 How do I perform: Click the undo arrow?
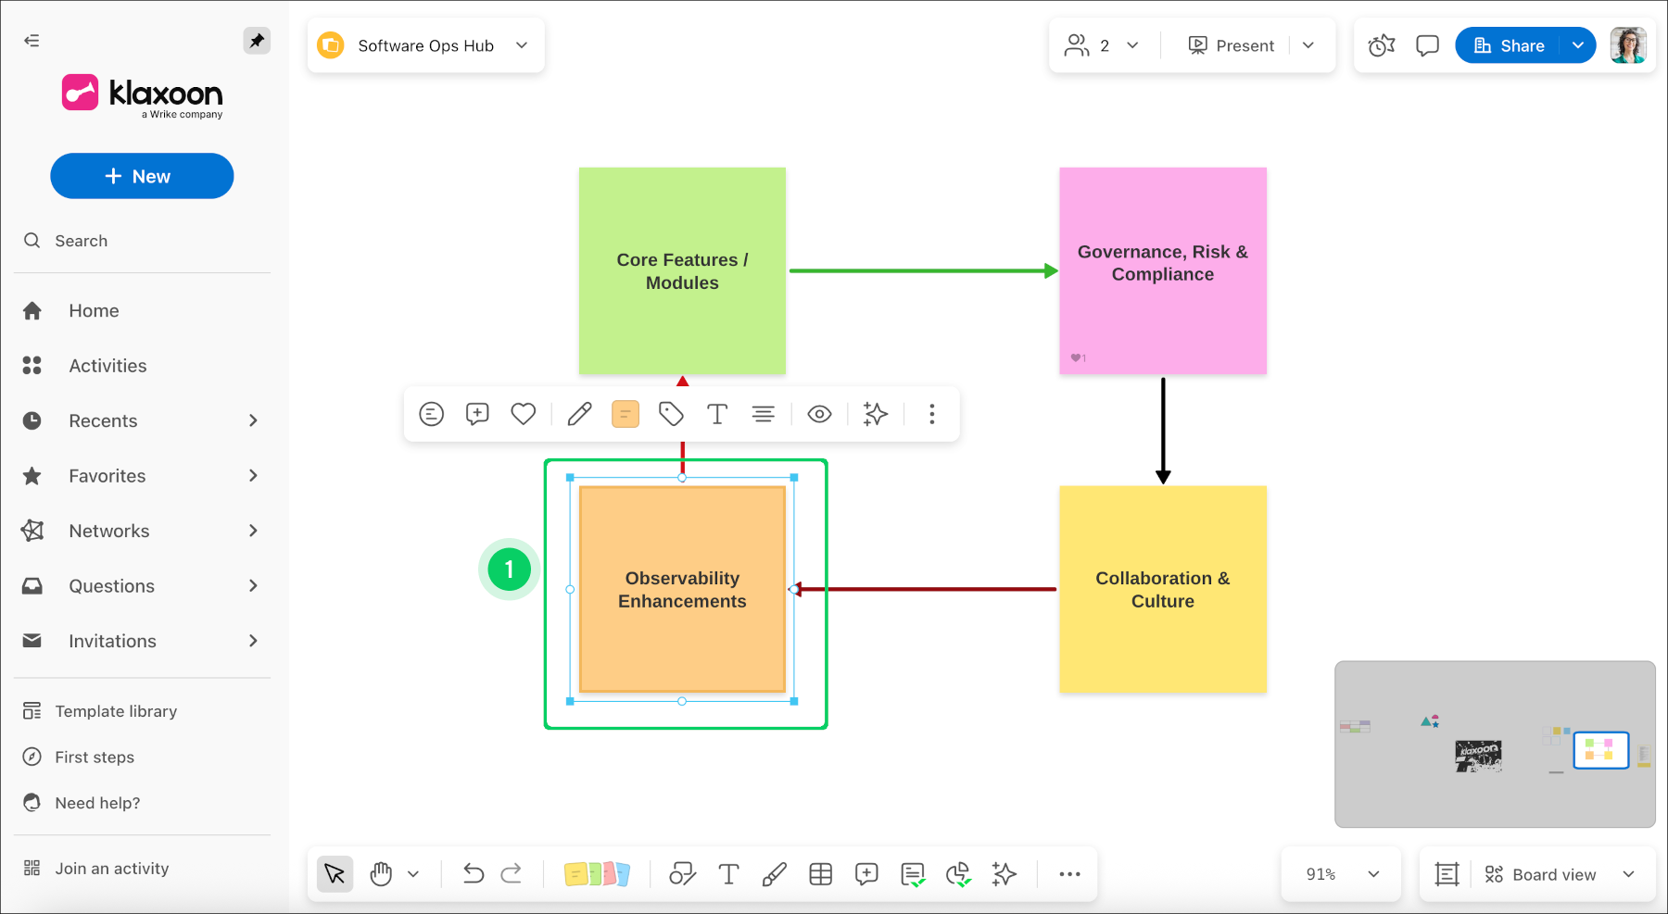pyautogui.click(x=474, y=874)
